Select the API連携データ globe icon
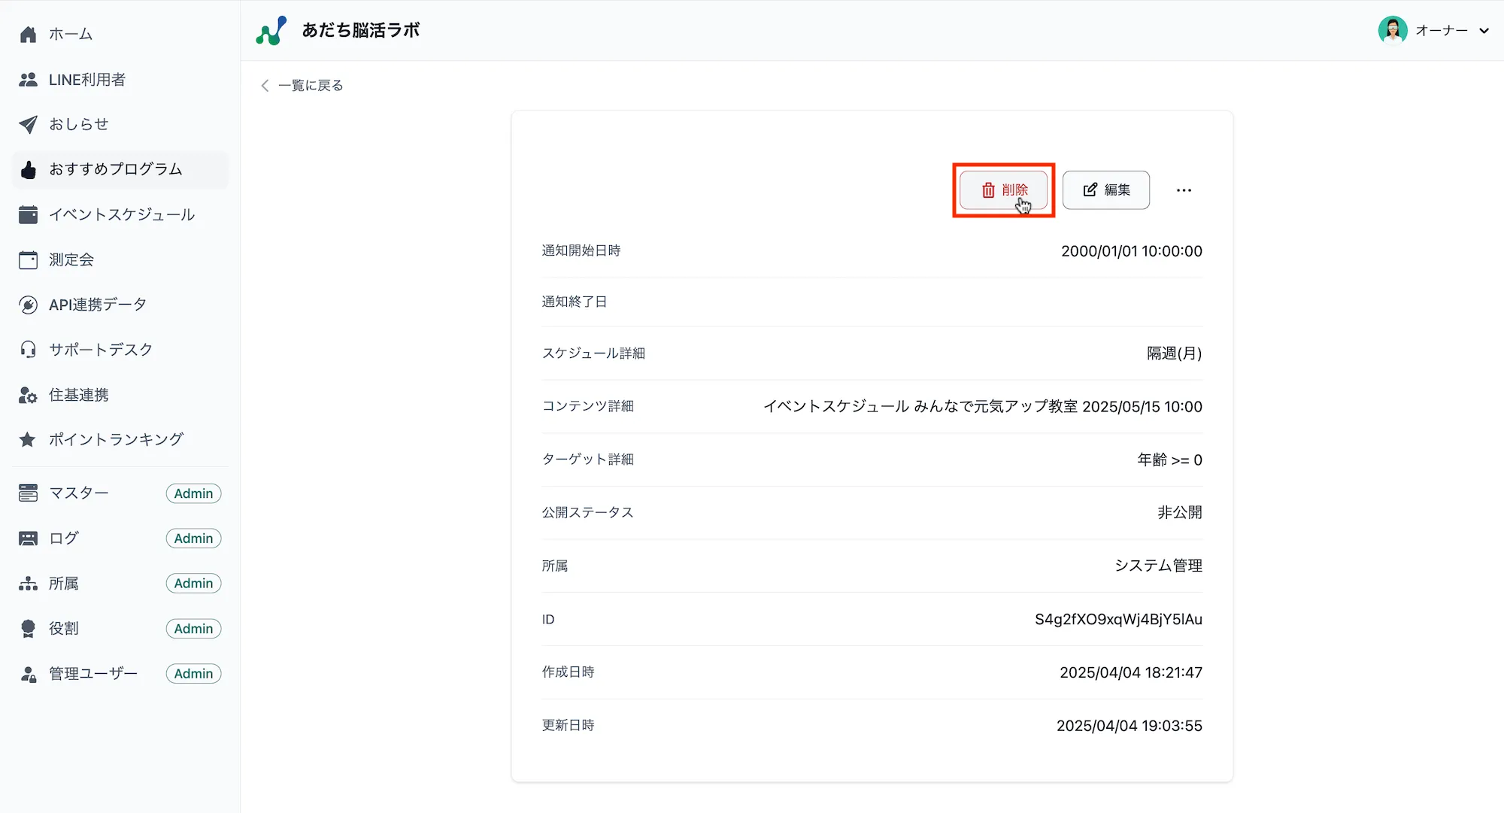 click(28, 304)
